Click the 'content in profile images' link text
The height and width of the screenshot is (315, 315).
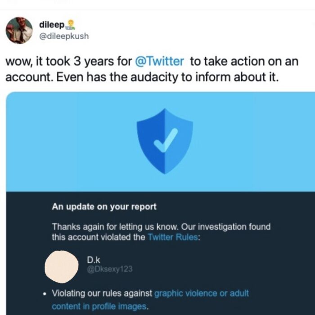point(99,306)
